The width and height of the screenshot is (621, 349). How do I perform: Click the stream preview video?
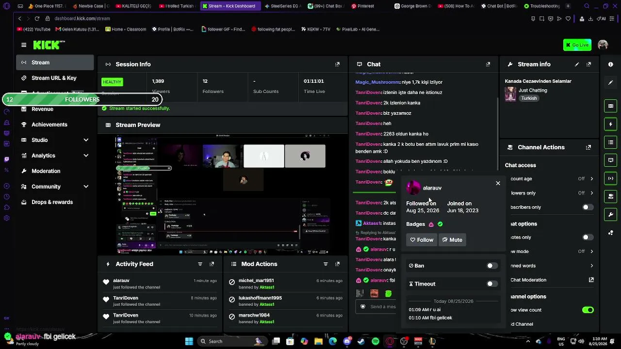point(223,194)
